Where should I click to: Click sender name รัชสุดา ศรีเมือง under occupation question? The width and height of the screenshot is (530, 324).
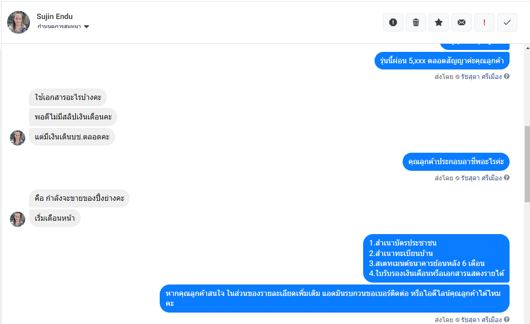point(482,178)
